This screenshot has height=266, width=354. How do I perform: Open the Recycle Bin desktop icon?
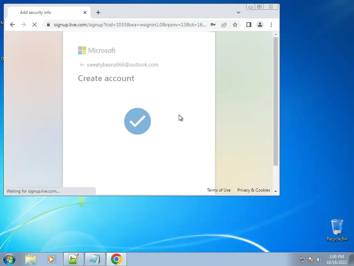click(x=337, y=230)
